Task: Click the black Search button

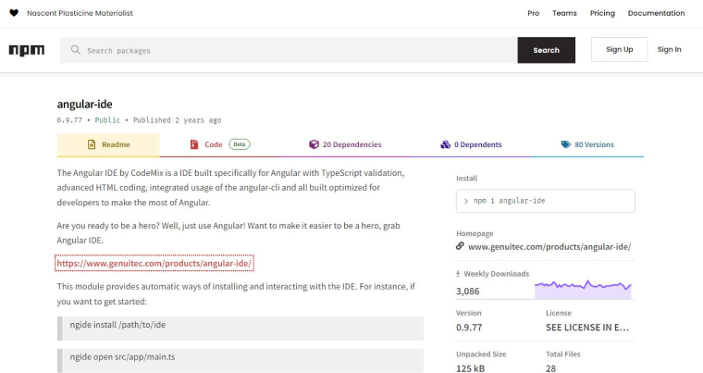Action: click(546, 50)
